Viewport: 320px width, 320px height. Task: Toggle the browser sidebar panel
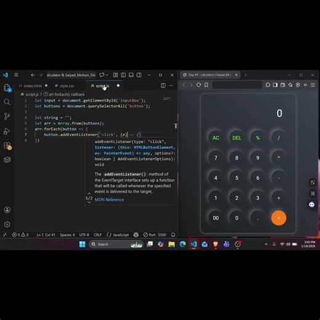[275, 85]
